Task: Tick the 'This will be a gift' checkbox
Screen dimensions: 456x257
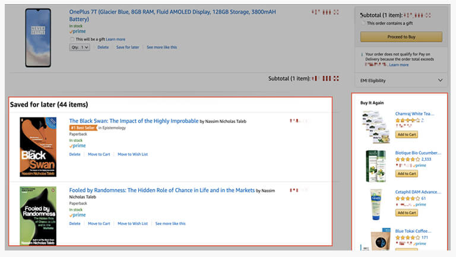Action: click(x=72, y=39)
